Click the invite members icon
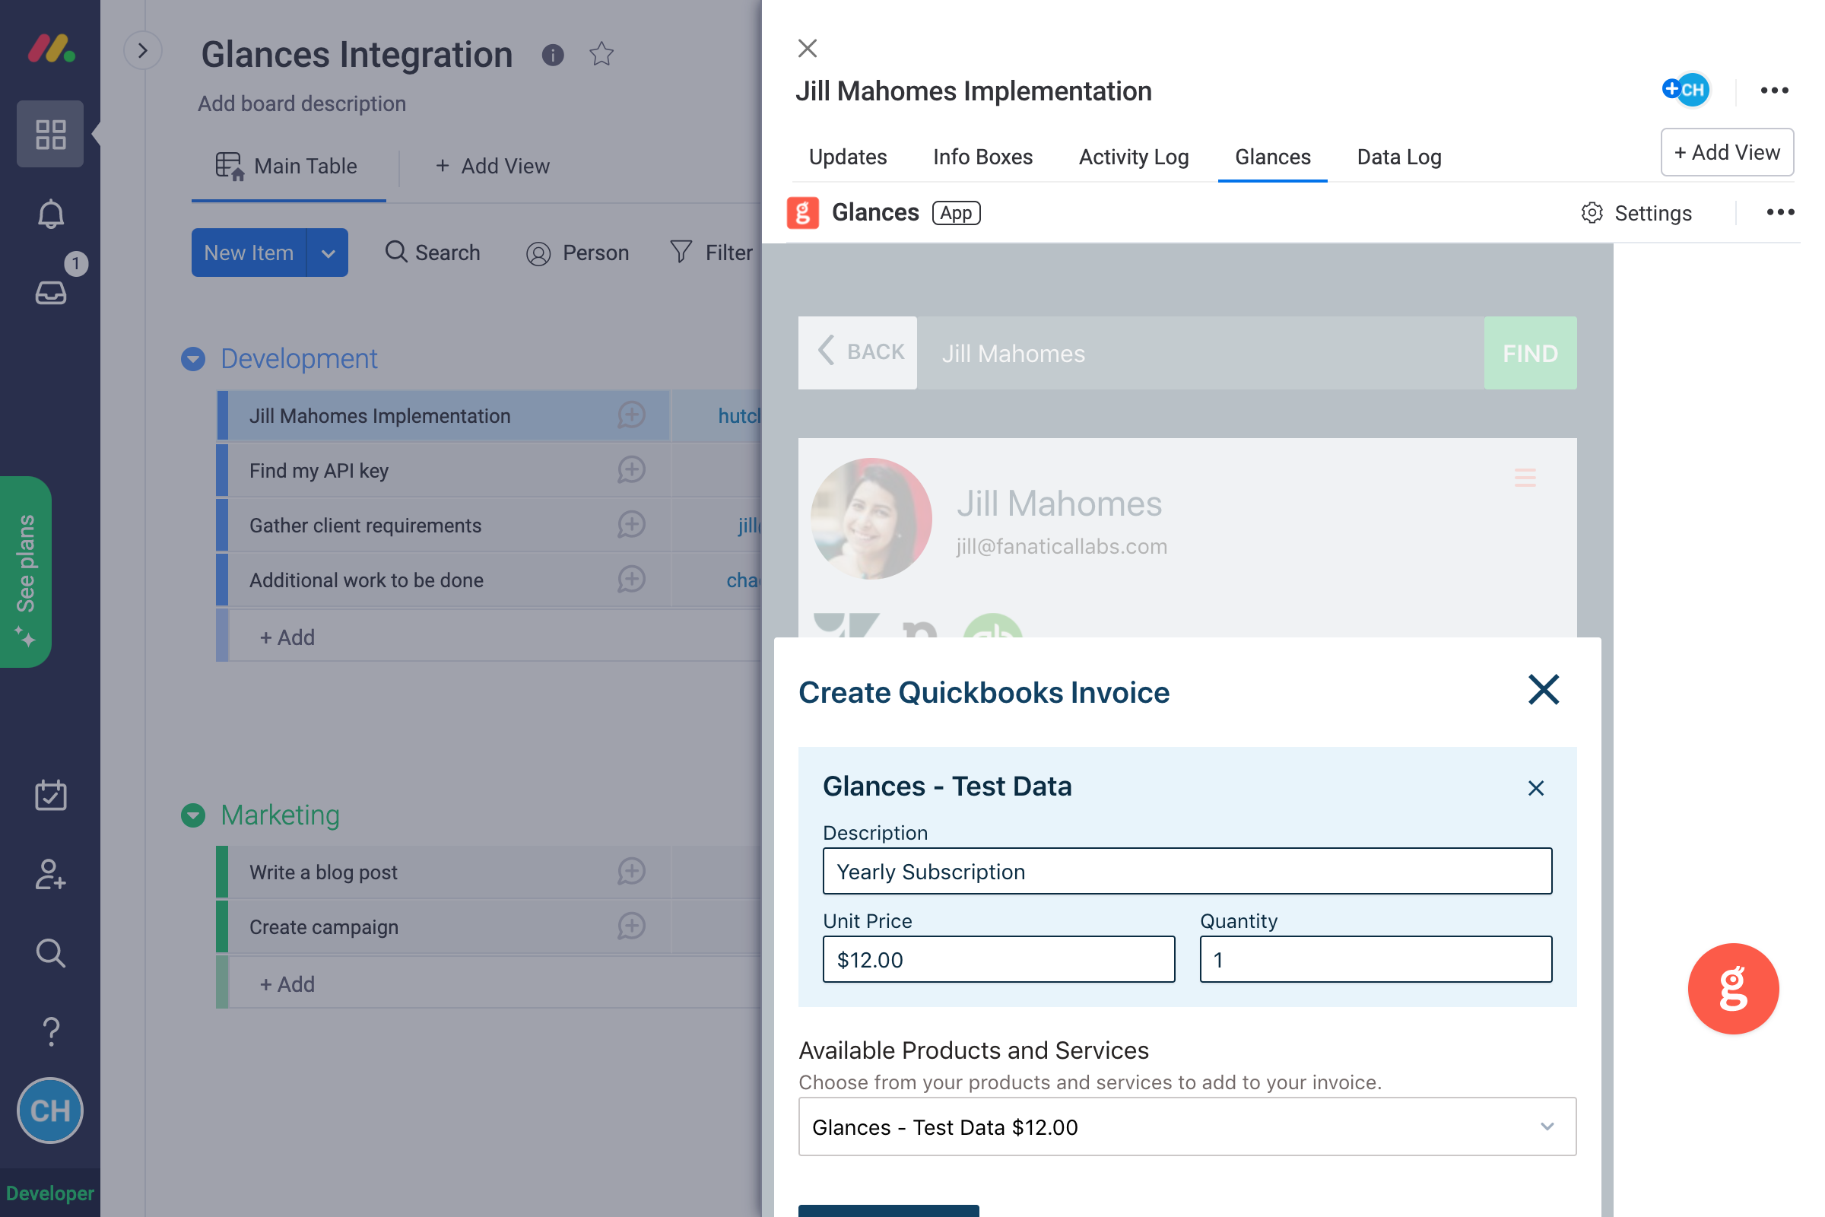This screenshot has width=1825, height=1217. 50,875
